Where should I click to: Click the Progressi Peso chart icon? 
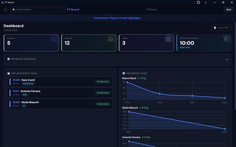pyautogui.click(x=124, y=73)
